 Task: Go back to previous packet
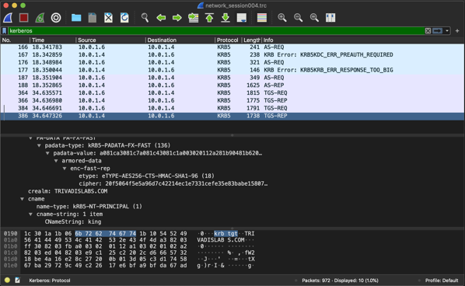click(x=161, y=18)
